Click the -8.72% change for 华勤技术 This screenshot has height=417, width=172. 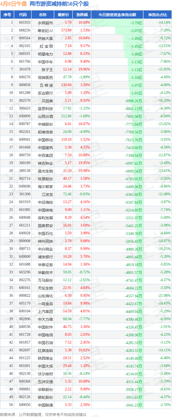coord(85,273)
